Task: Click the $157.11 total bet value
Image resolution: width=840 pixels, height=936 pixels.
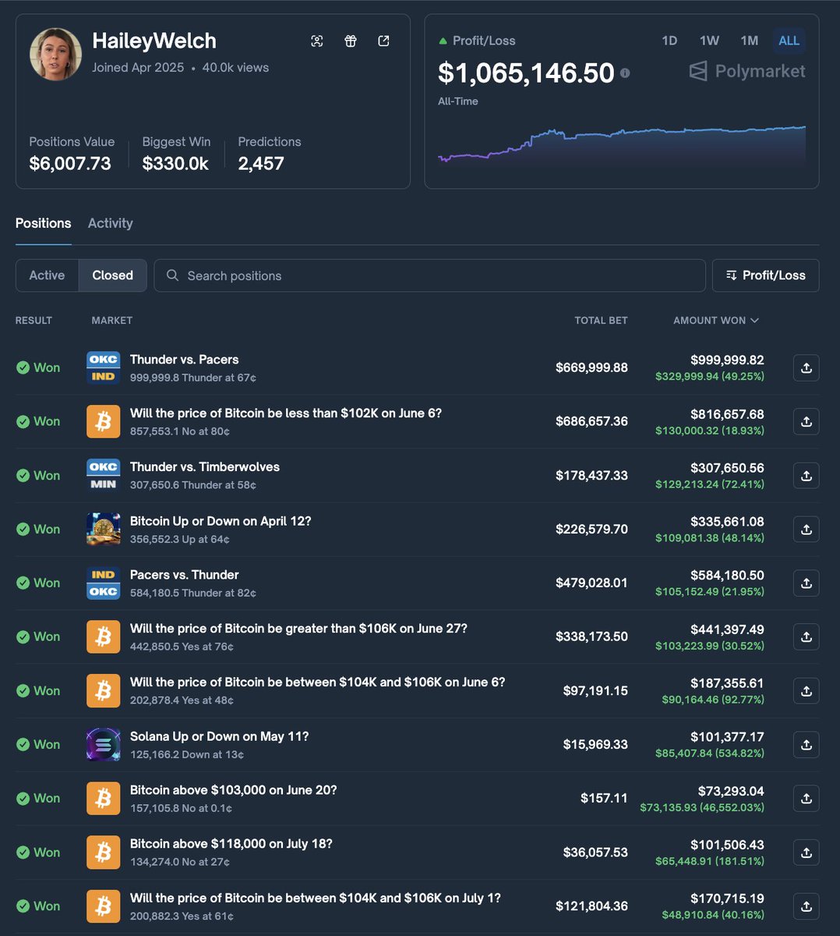Action: pos(604,799)
